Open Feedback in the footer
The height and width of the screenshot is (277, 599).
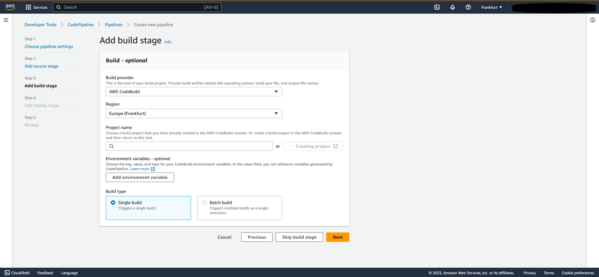tap(45, 273)
